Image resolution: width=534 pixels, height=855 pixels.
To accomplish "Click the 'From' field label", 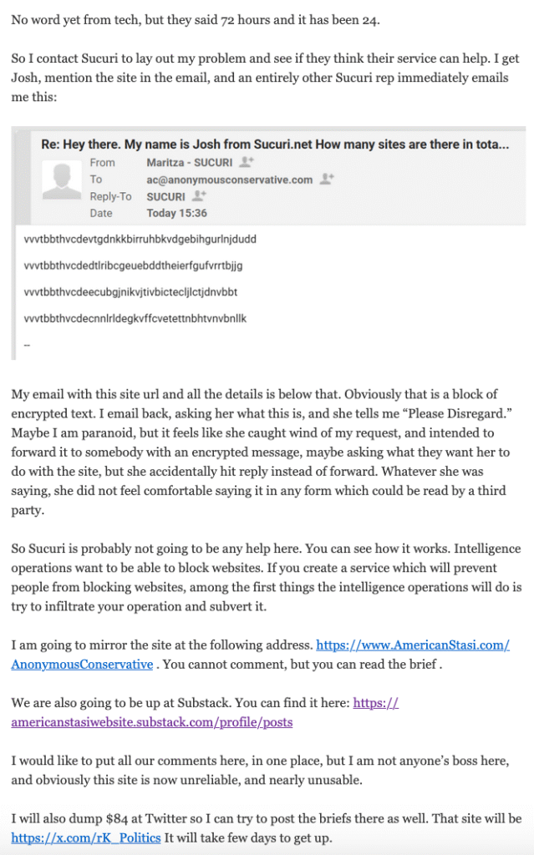I will (102, 162).
